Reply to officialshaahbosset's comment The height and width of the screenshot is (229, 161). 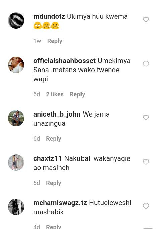point(77,94)
